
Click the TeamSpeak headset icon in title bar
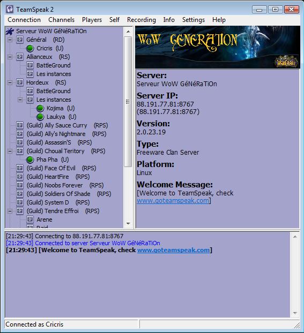pos(10,9)
